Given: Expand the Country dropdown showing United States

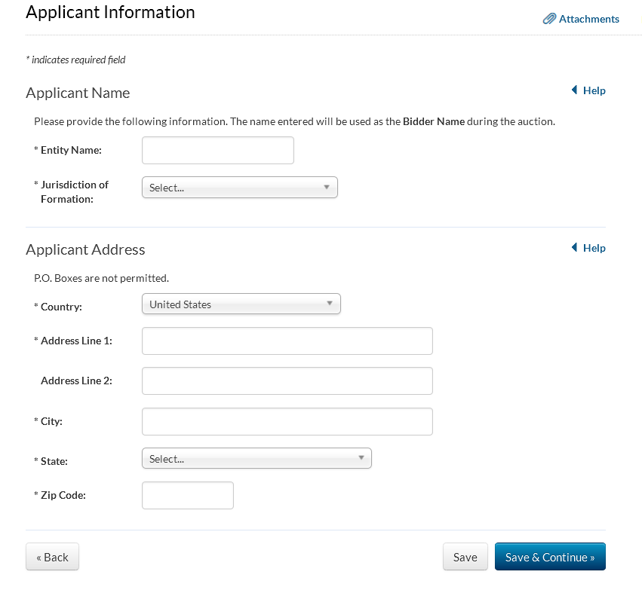Looking at the screenshot, I should point(241,304).
